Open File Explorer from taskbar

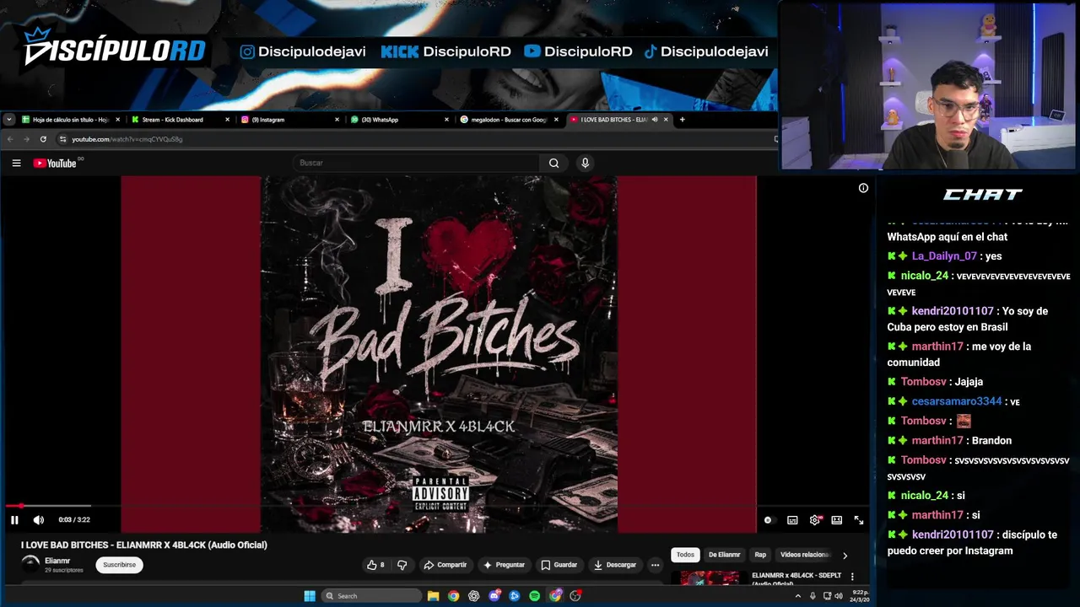coord(433,596)
